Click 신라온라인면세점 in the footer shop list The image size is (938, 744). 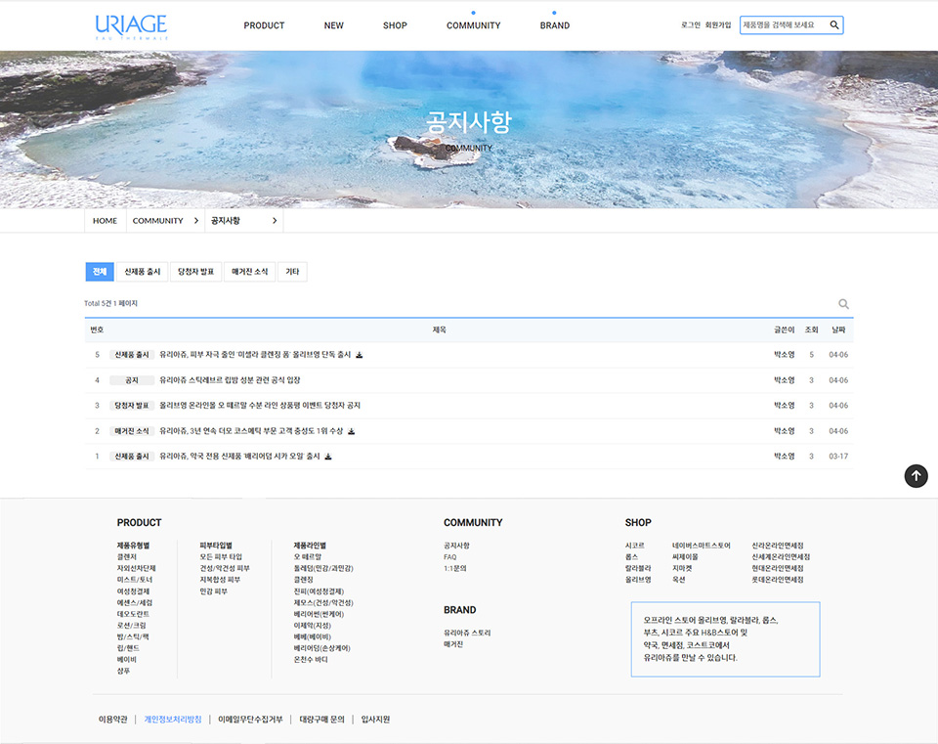[778, 546]
